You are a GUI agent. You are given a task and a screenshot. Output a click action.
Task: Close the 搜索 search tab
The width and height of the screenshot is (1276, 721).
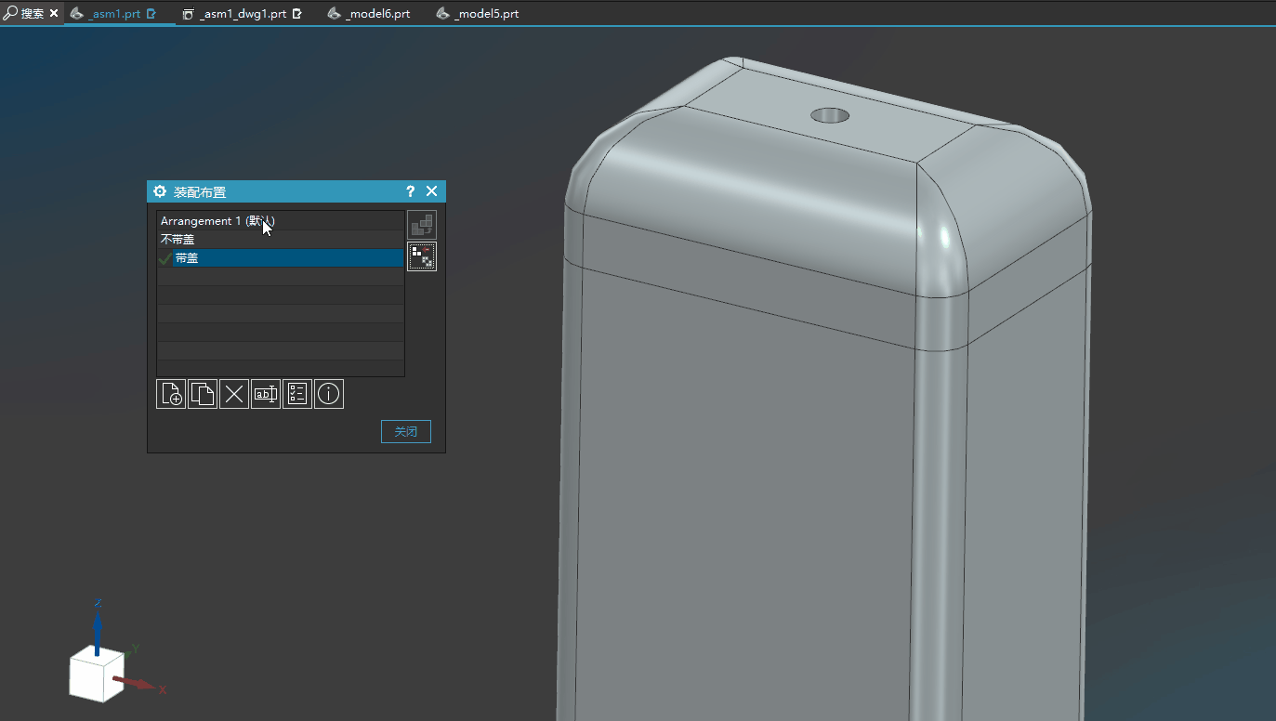click(54, 14)
